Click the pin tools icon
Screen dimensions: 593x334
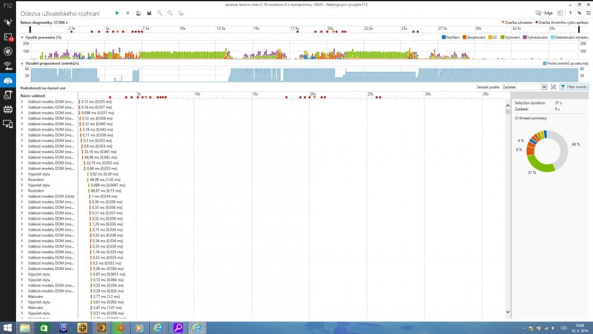(x=579, y=13)
